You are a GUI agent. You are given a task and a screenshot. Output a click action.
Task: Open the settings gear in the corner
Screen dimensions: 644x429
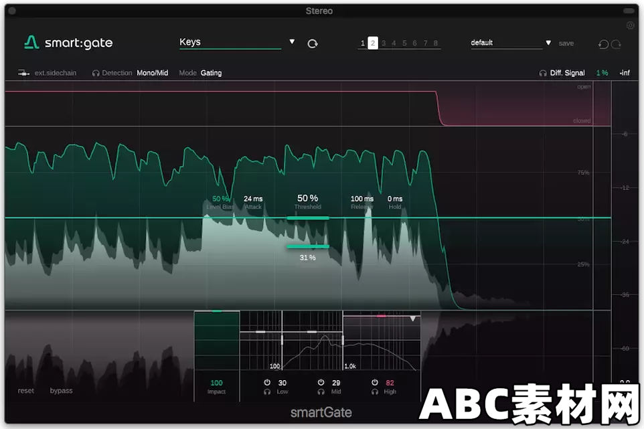[x=629, y=26]
